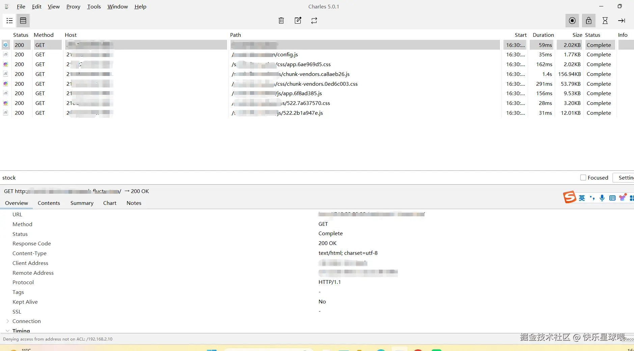634x351 pixels.
Task: Switch to structure tree view icon
Action: [9, 21]
